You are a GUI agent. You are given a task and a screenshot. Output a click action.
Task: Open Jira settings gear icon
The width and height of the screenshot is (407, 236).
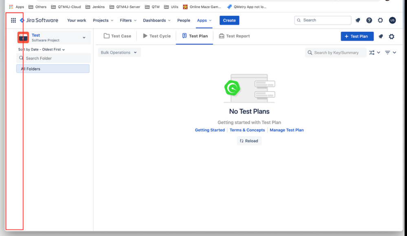click(380, 20)
